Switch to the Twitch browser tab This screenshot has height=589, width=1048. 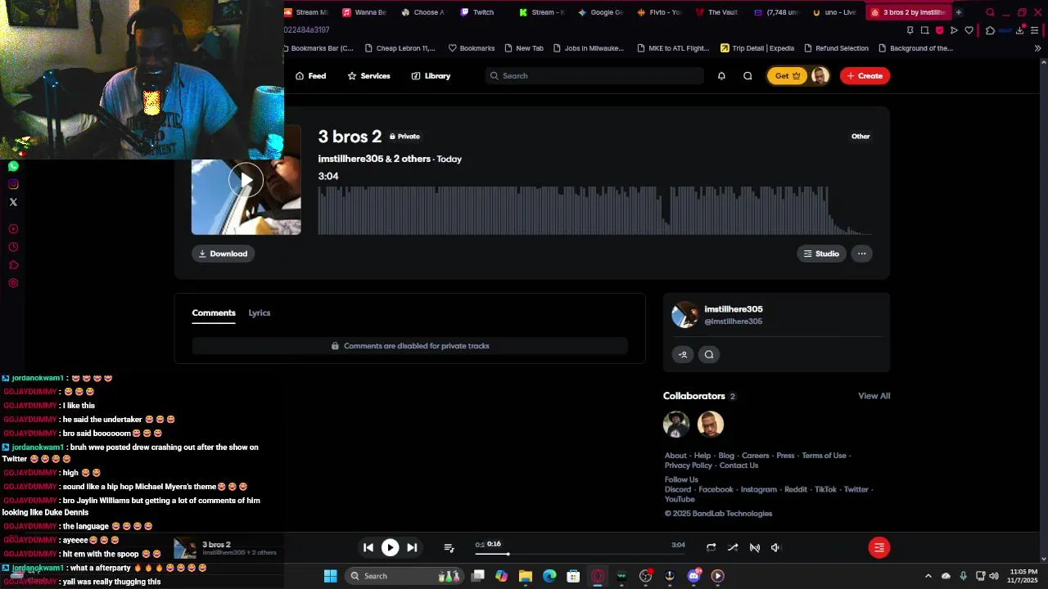[x=477, y=12]
